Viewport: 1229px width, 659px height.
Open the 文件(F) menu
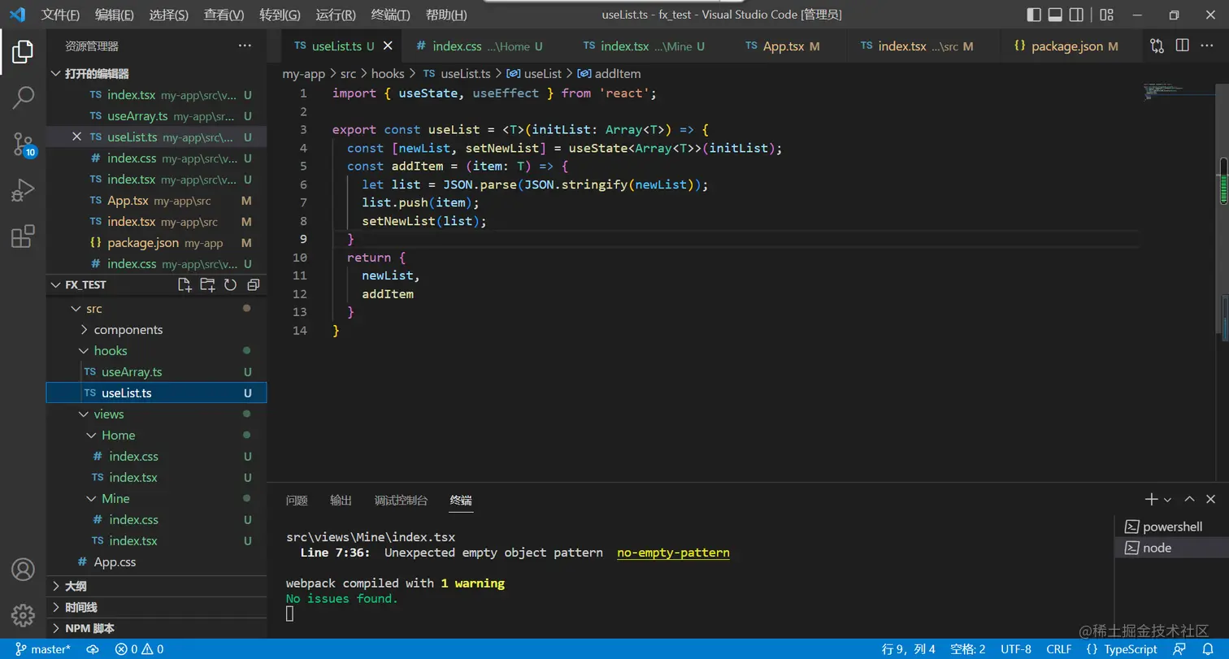click(61, 15)
